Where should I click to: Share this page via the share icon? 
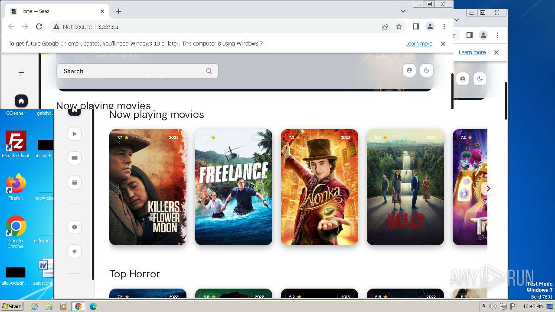pos(385,26)
